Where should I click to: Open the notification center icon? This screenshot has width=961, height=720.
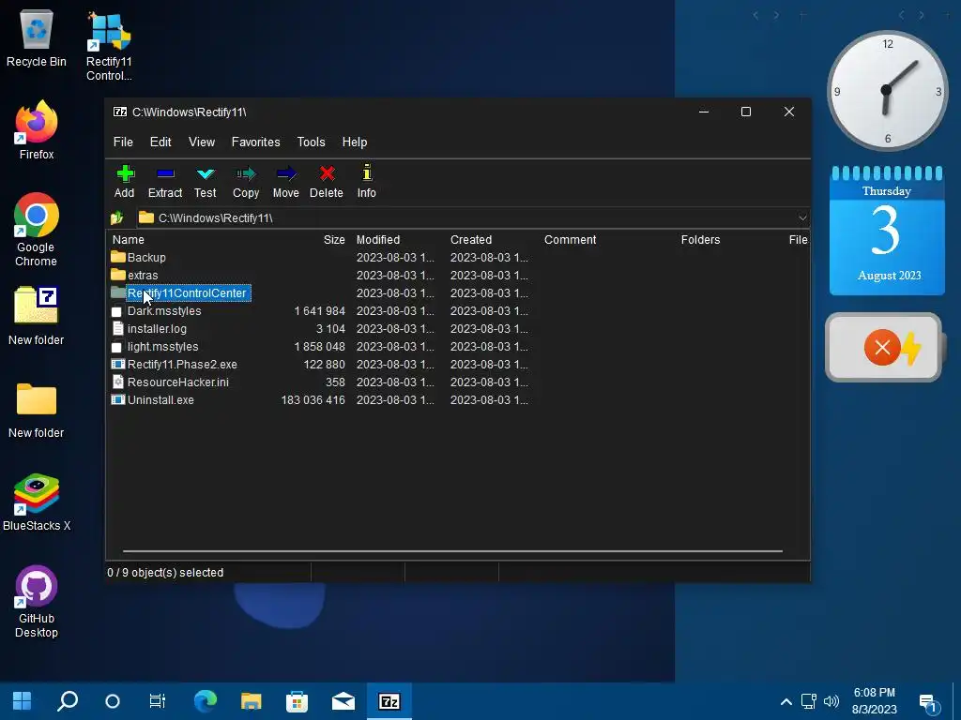[929, 703]
